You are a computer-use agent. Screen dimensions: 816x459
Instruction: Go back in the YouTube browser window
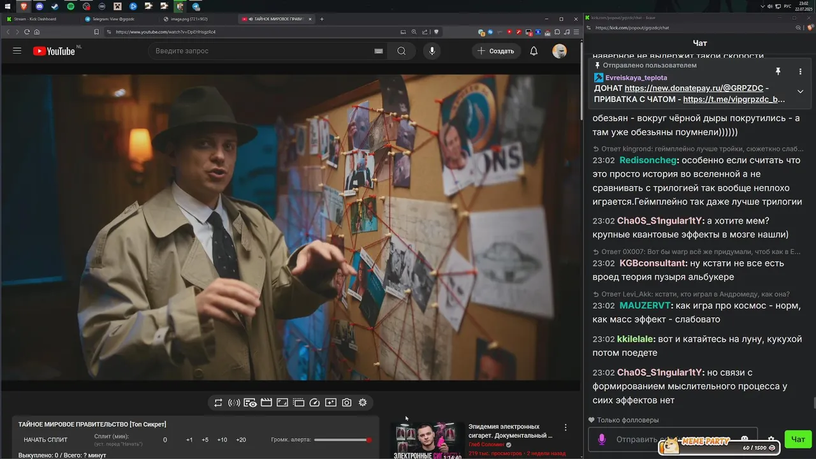[x=8, y=32]
